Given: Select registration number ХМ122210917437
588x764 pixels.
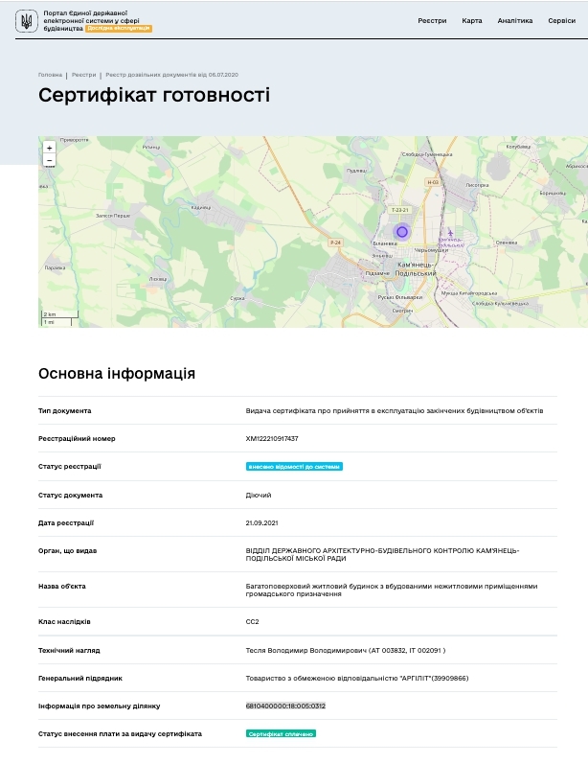Looking at the screenshot, I should click(272, 438).
